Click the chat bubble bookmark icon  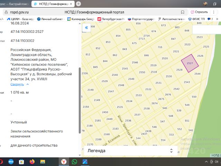point(209,19)
